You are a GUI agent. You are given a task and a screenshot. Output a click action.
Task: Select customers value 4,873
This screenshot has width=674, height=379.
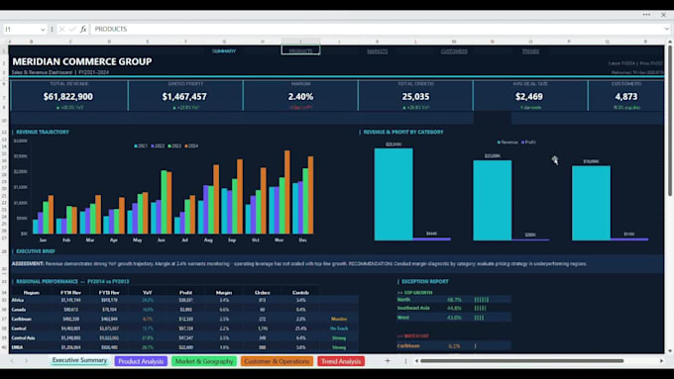[x=626, y=97]
